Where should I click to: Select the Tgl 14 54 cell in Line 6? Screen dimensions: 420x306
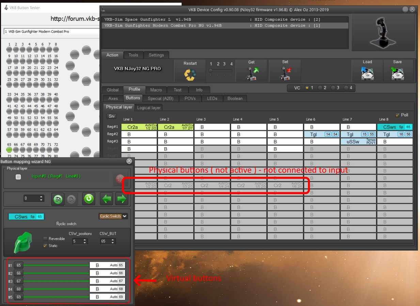coord(322,134)
